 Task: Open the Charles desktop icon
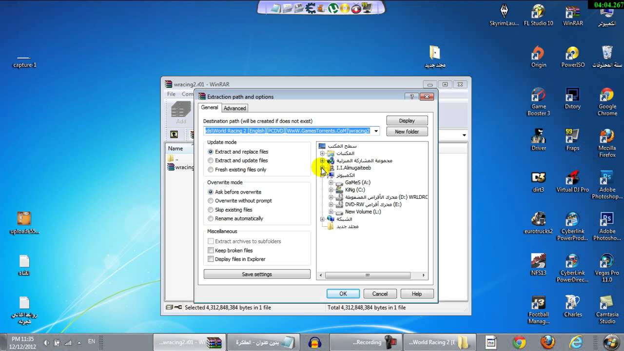573,306
